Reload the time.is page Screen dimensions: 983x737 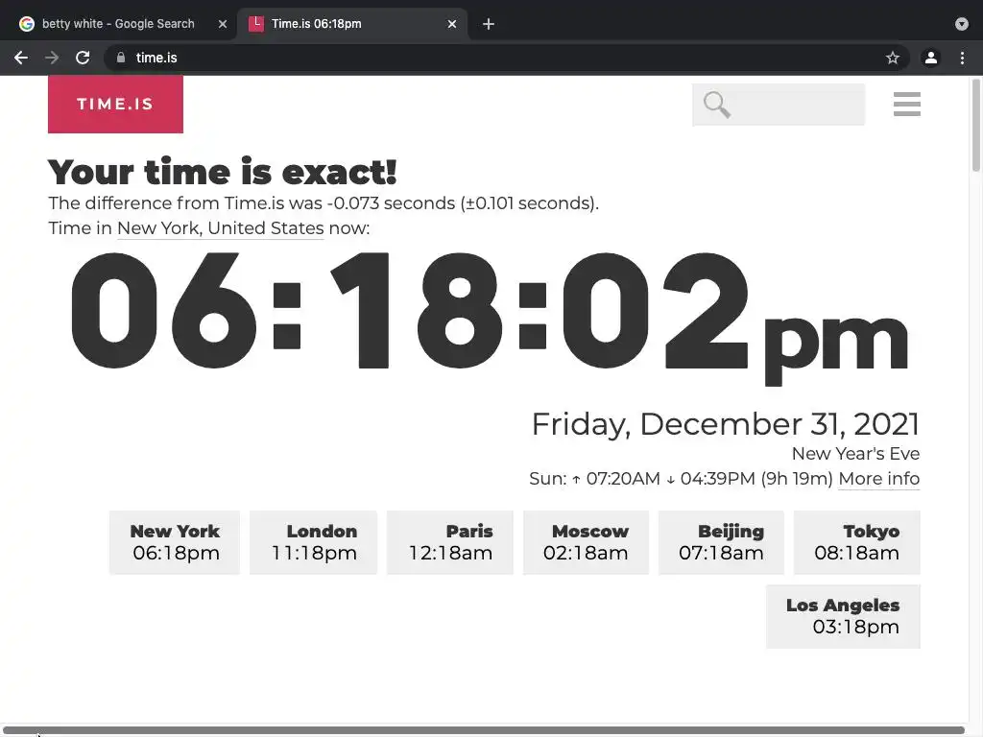click(x=83, y=58)
